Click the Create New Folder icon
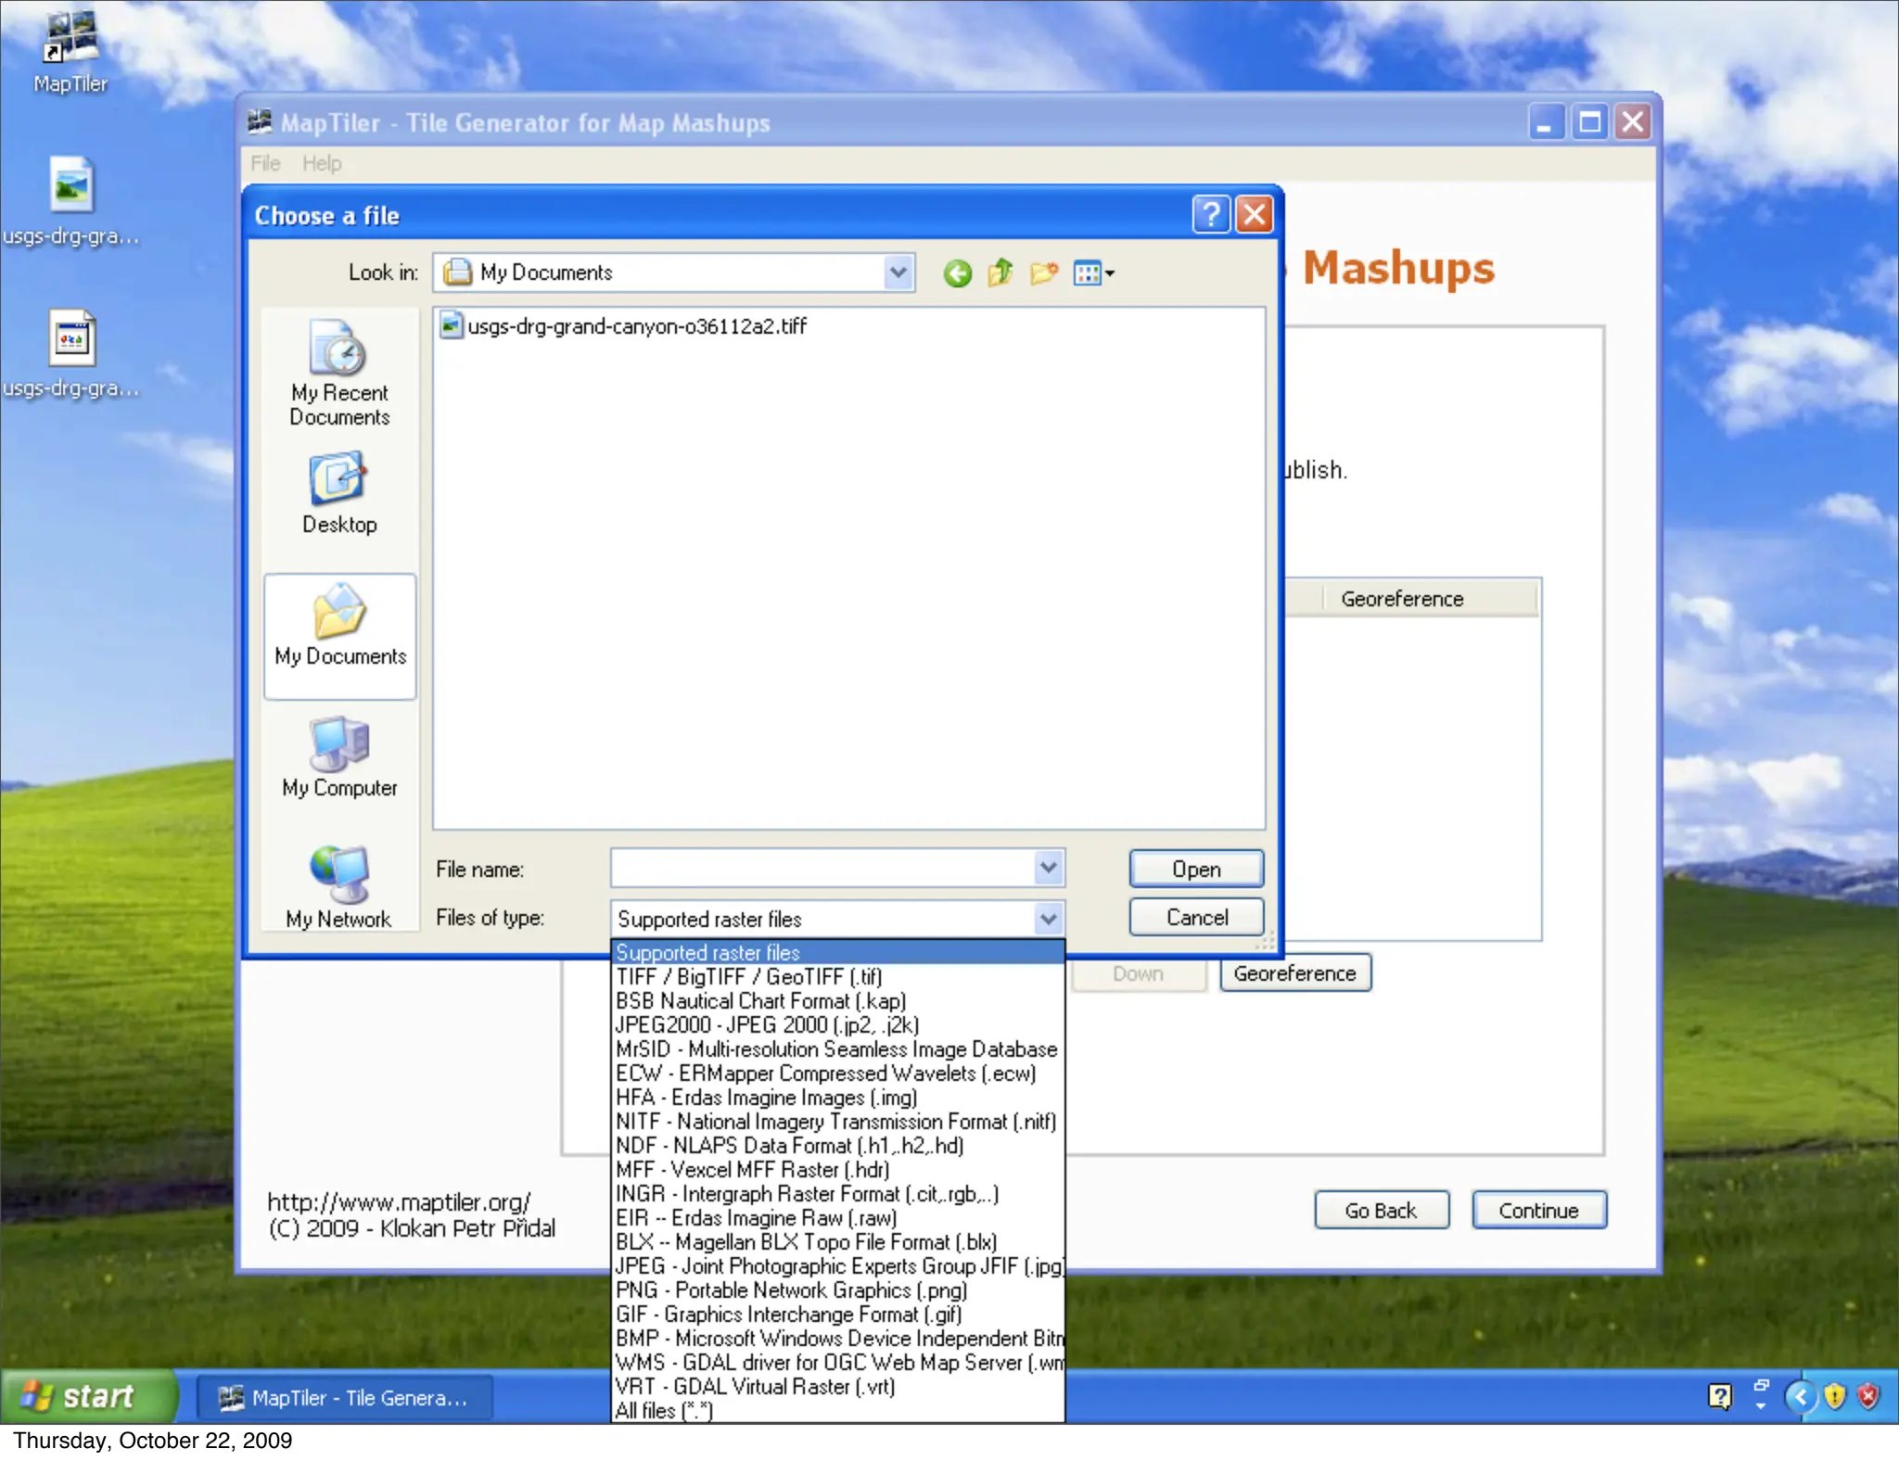The width and height of the screenshot is (1899, 1461). (x=1044, y=273)
